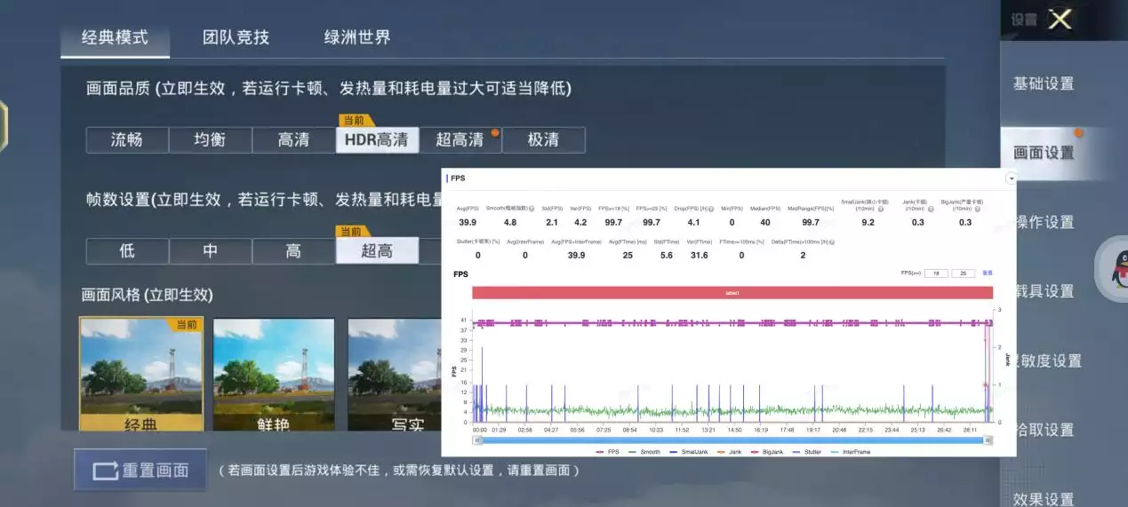1128x507 pixels.
Task: Click the blue timeline range slider
Action: click(732, 440)
